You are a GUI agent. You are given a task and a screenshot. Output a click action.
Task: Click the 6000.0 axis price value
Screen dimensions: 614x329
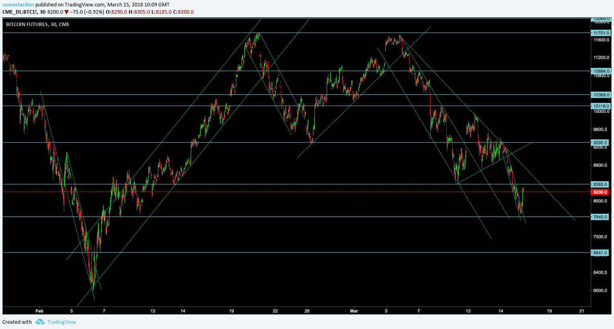600,290
